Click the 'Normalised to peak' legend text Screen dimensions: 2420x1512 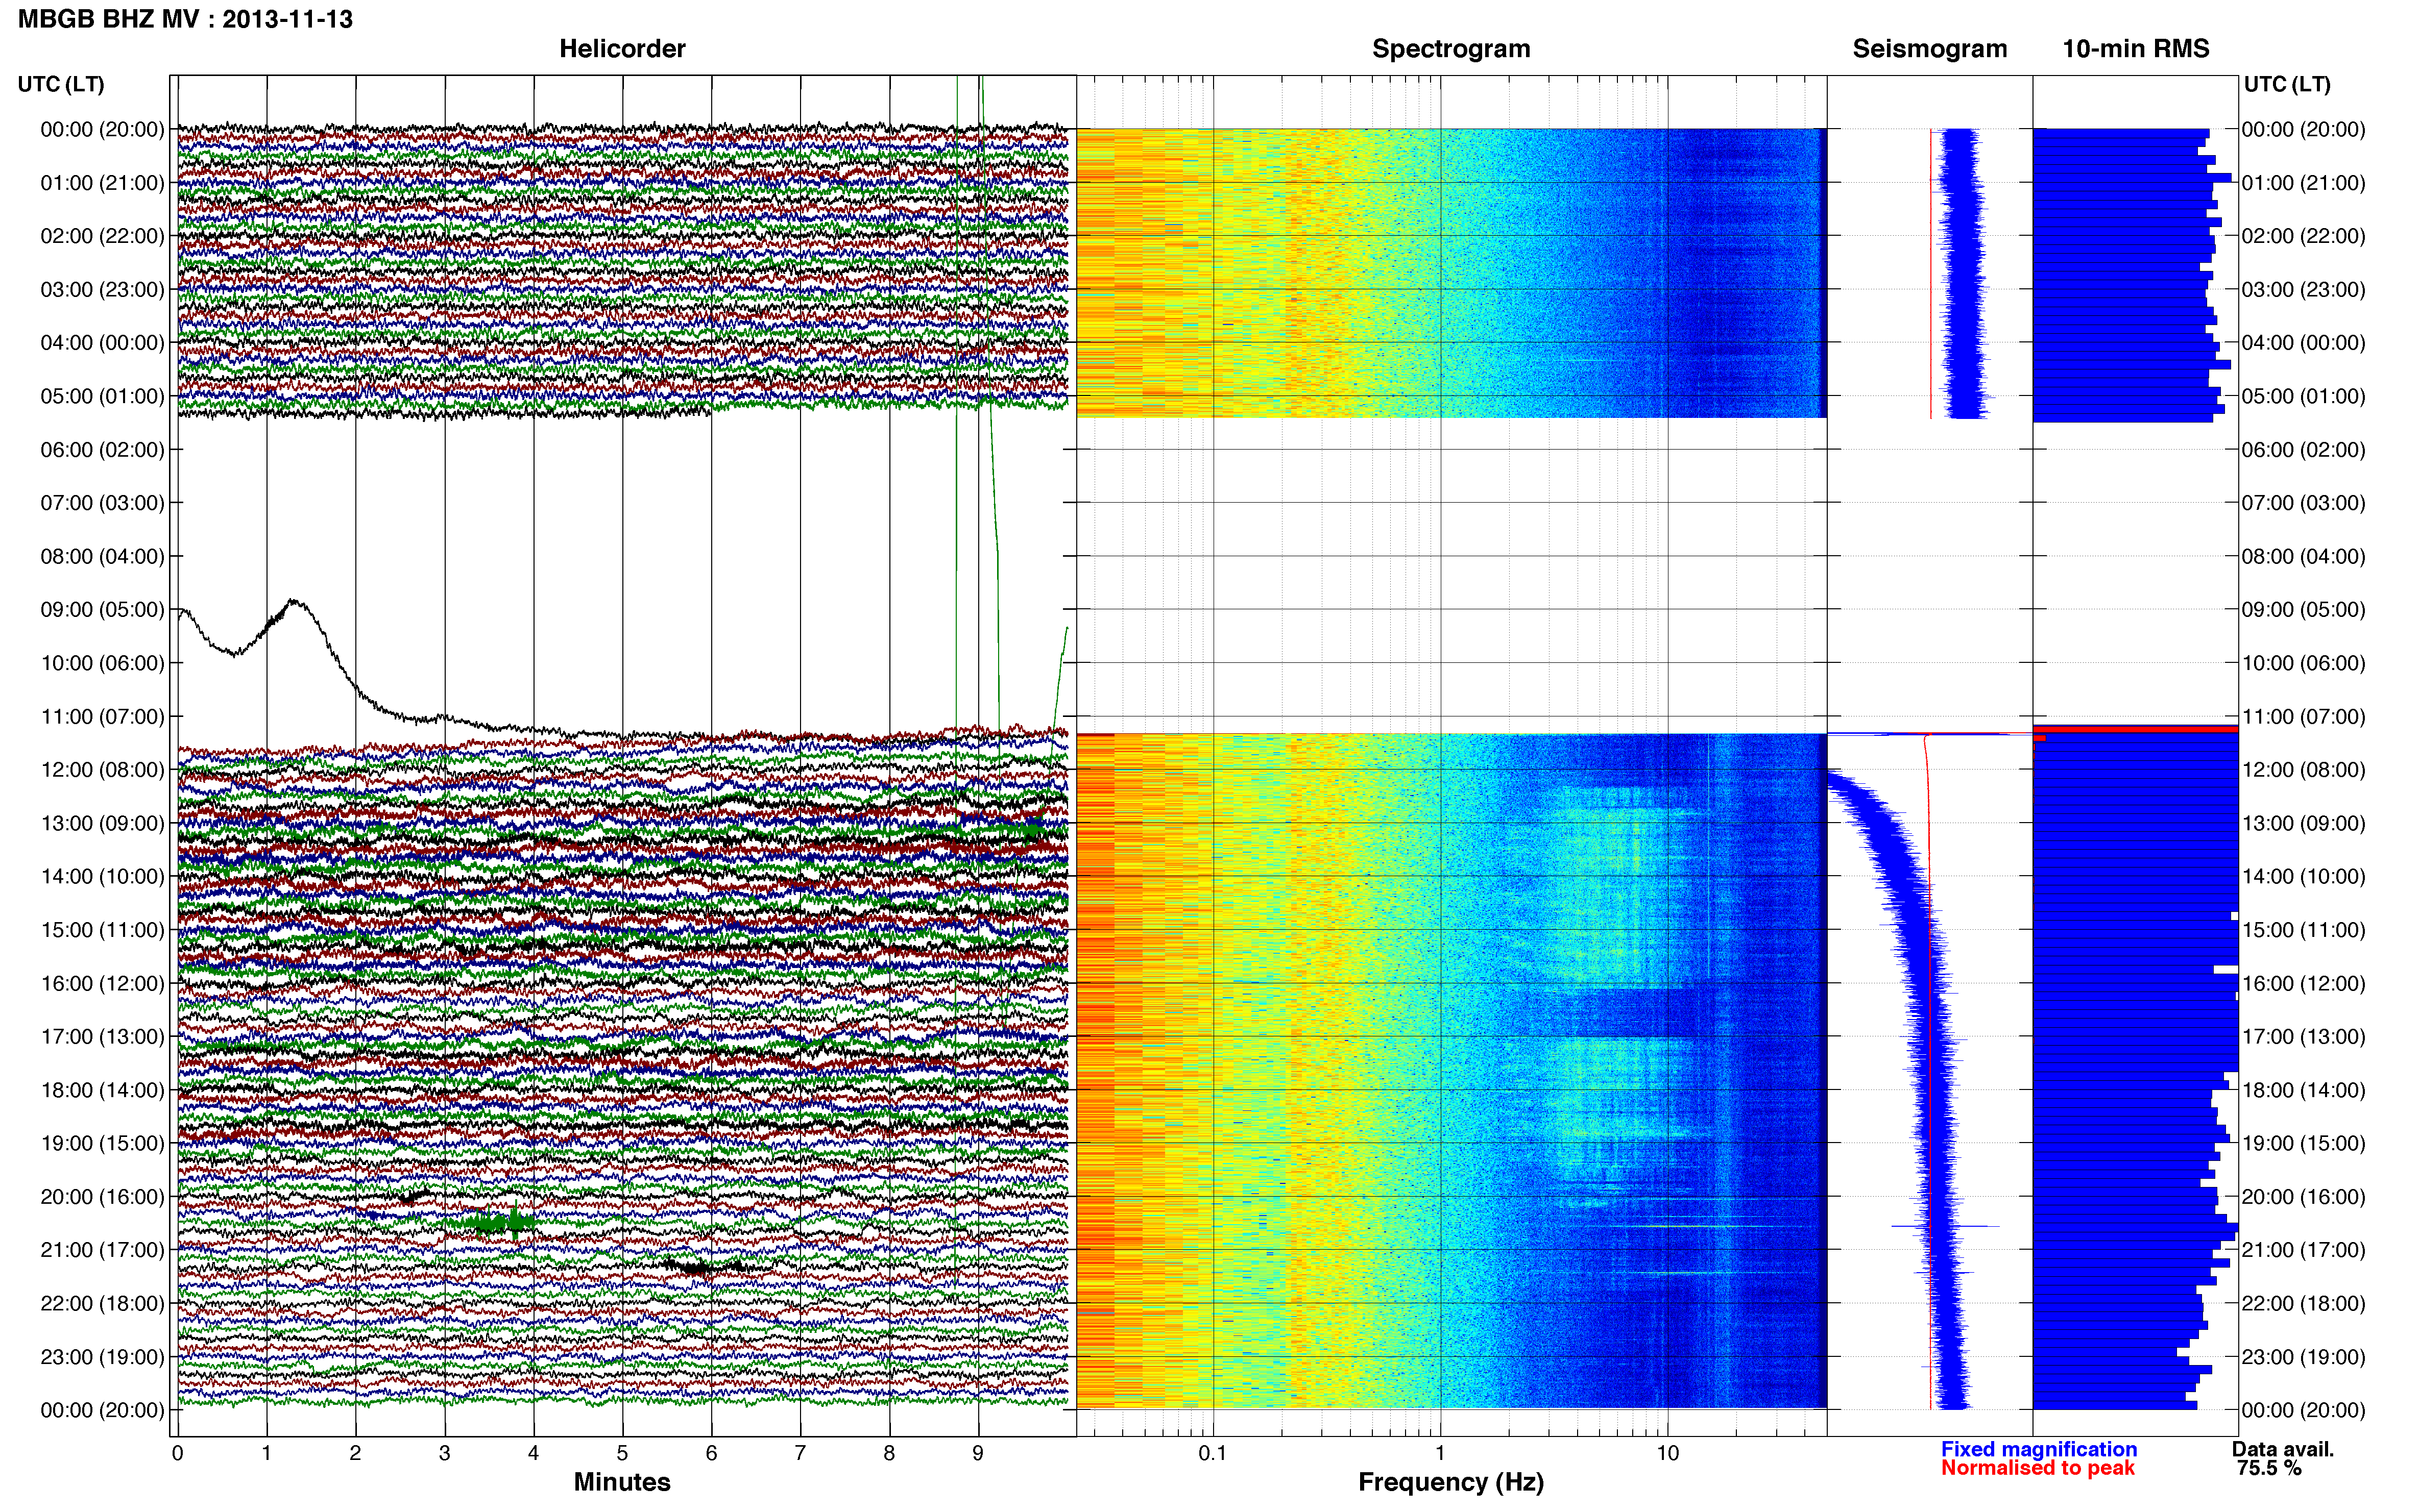pos(2038,1468)
